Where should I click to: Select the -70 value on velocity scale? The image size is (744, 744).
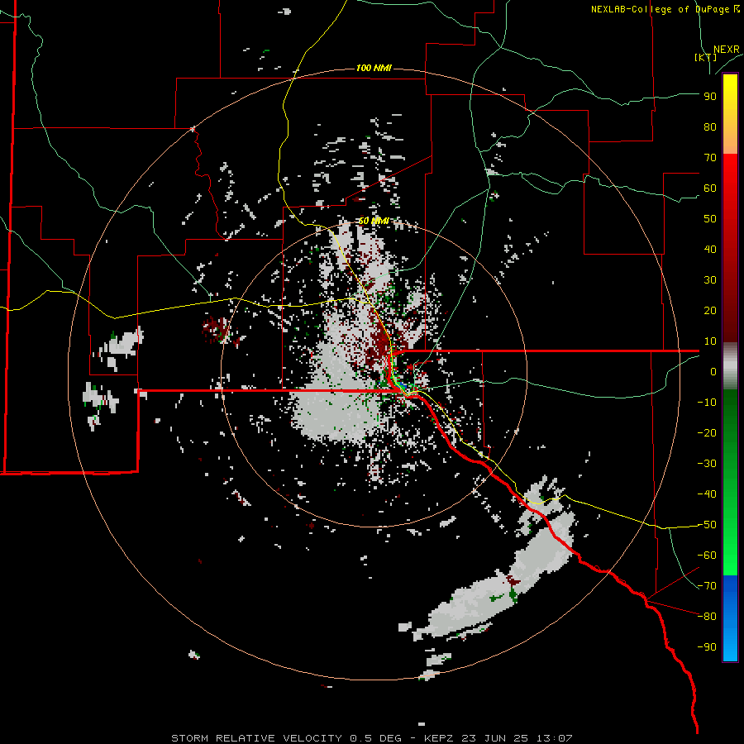[707, 586]
